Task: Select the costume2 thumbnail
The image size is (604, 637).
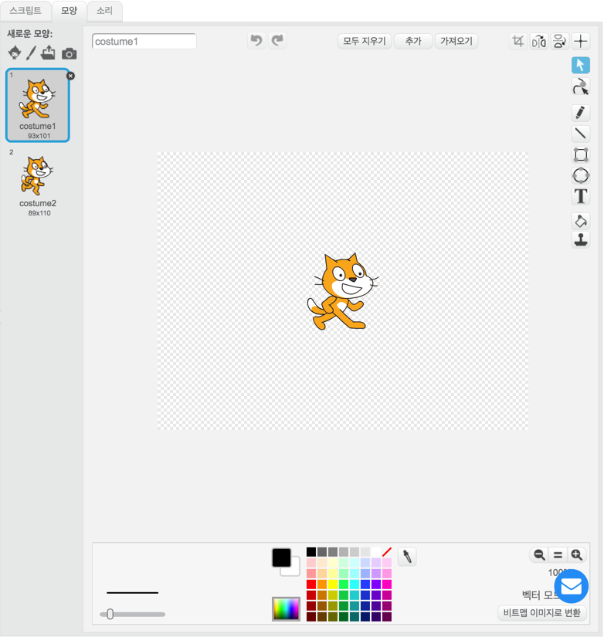Action: pos(38,184)
